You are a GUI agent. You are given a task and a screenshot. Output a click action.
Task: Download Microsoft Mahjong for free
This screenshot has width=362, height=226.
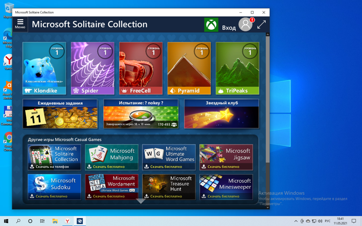coord(112,157)
